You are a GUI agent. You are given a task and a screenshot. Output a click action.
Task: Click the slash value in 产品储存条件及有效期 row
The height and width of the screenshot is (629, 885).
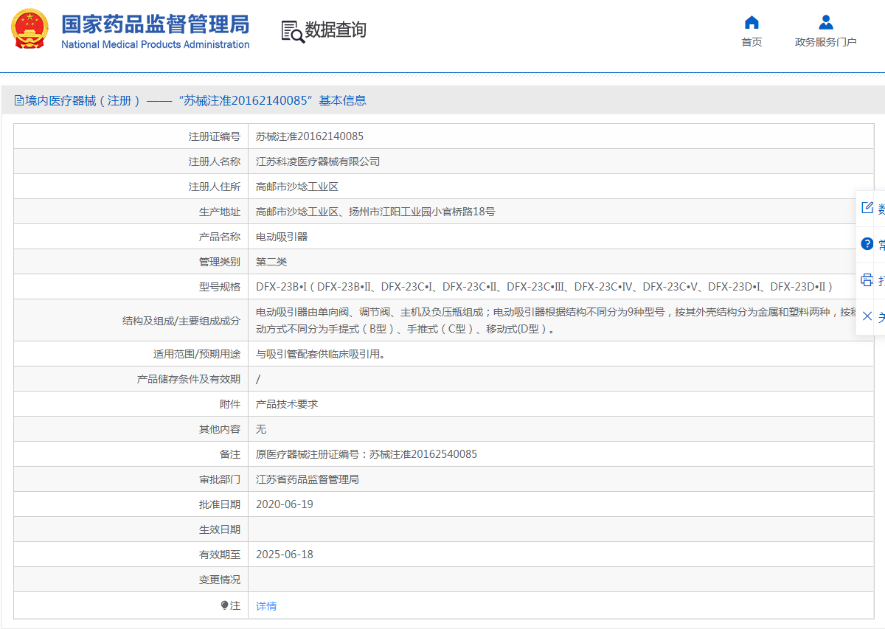tap(258, 379)
